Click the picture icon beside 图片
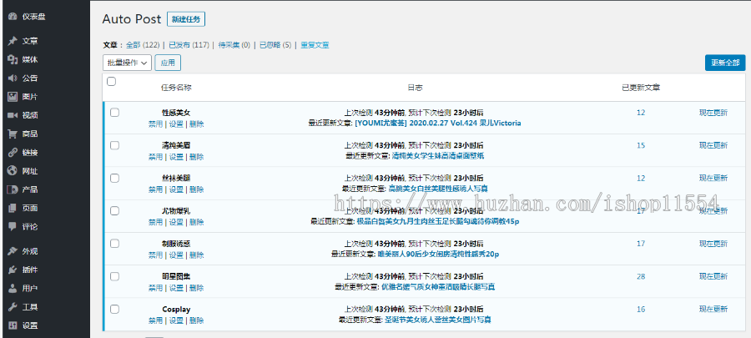 click(13, 97)
